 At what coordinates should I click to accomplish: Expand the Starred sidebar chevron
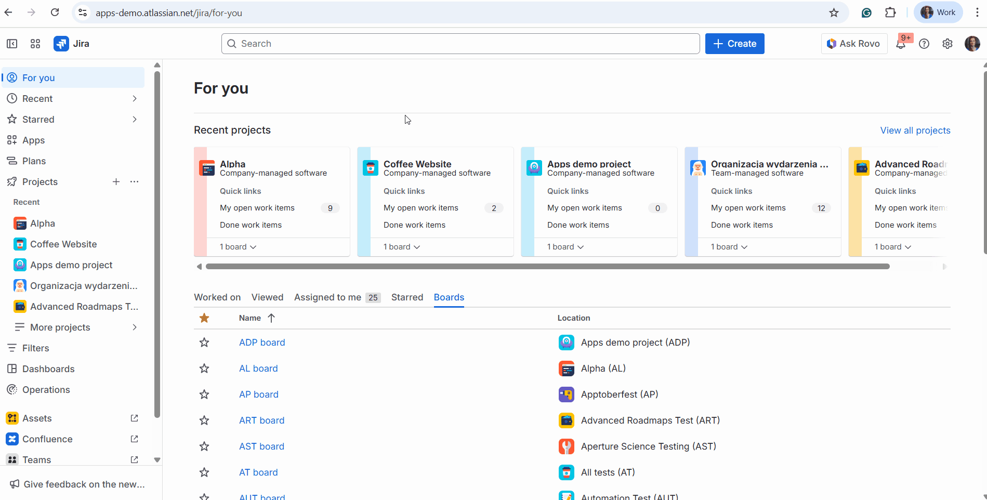pos(135,119)
